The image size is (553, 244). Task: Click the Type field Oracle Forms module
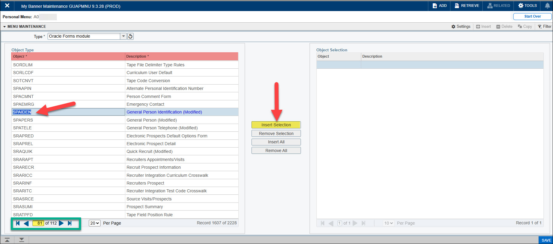84,36
